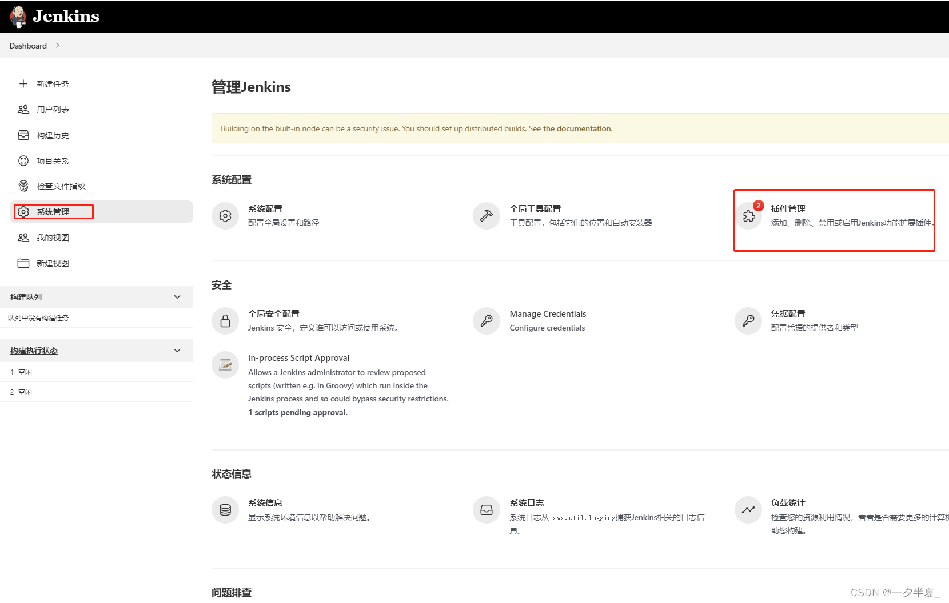Open the documentation link in warning banner
Viewport: 949px width, 603px height.
point(577,128)
